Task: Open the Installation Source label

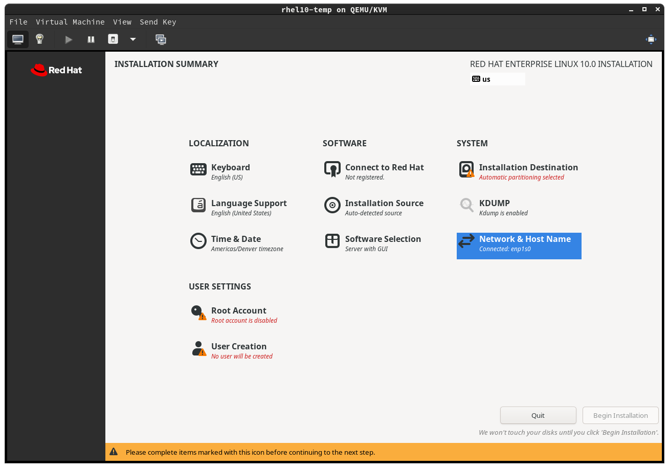Action: tap(384, 203)
